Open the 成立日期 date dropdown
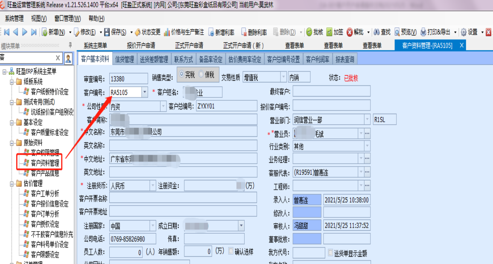 241,226
